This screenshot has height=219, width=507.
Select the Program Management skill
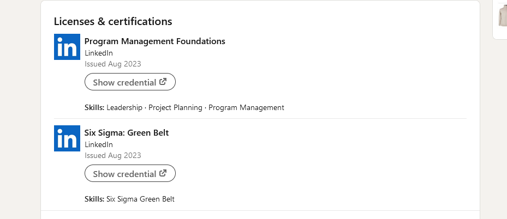[x=246, y=108]
